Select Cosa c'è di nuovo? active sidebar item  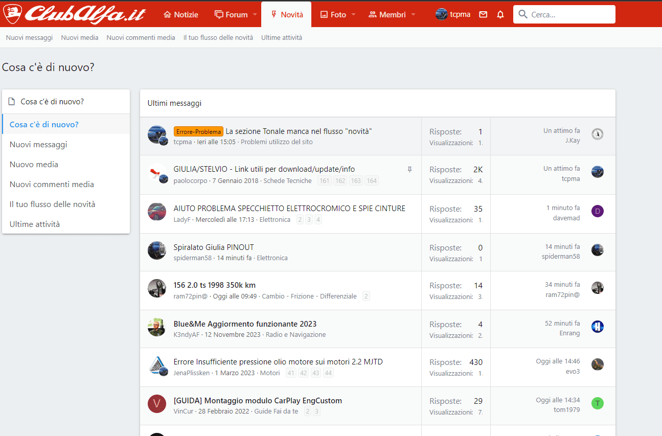point(66,124)
